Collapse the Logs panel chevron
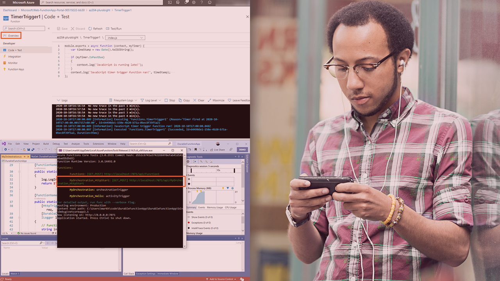500x281 pixels. (54, 100)
